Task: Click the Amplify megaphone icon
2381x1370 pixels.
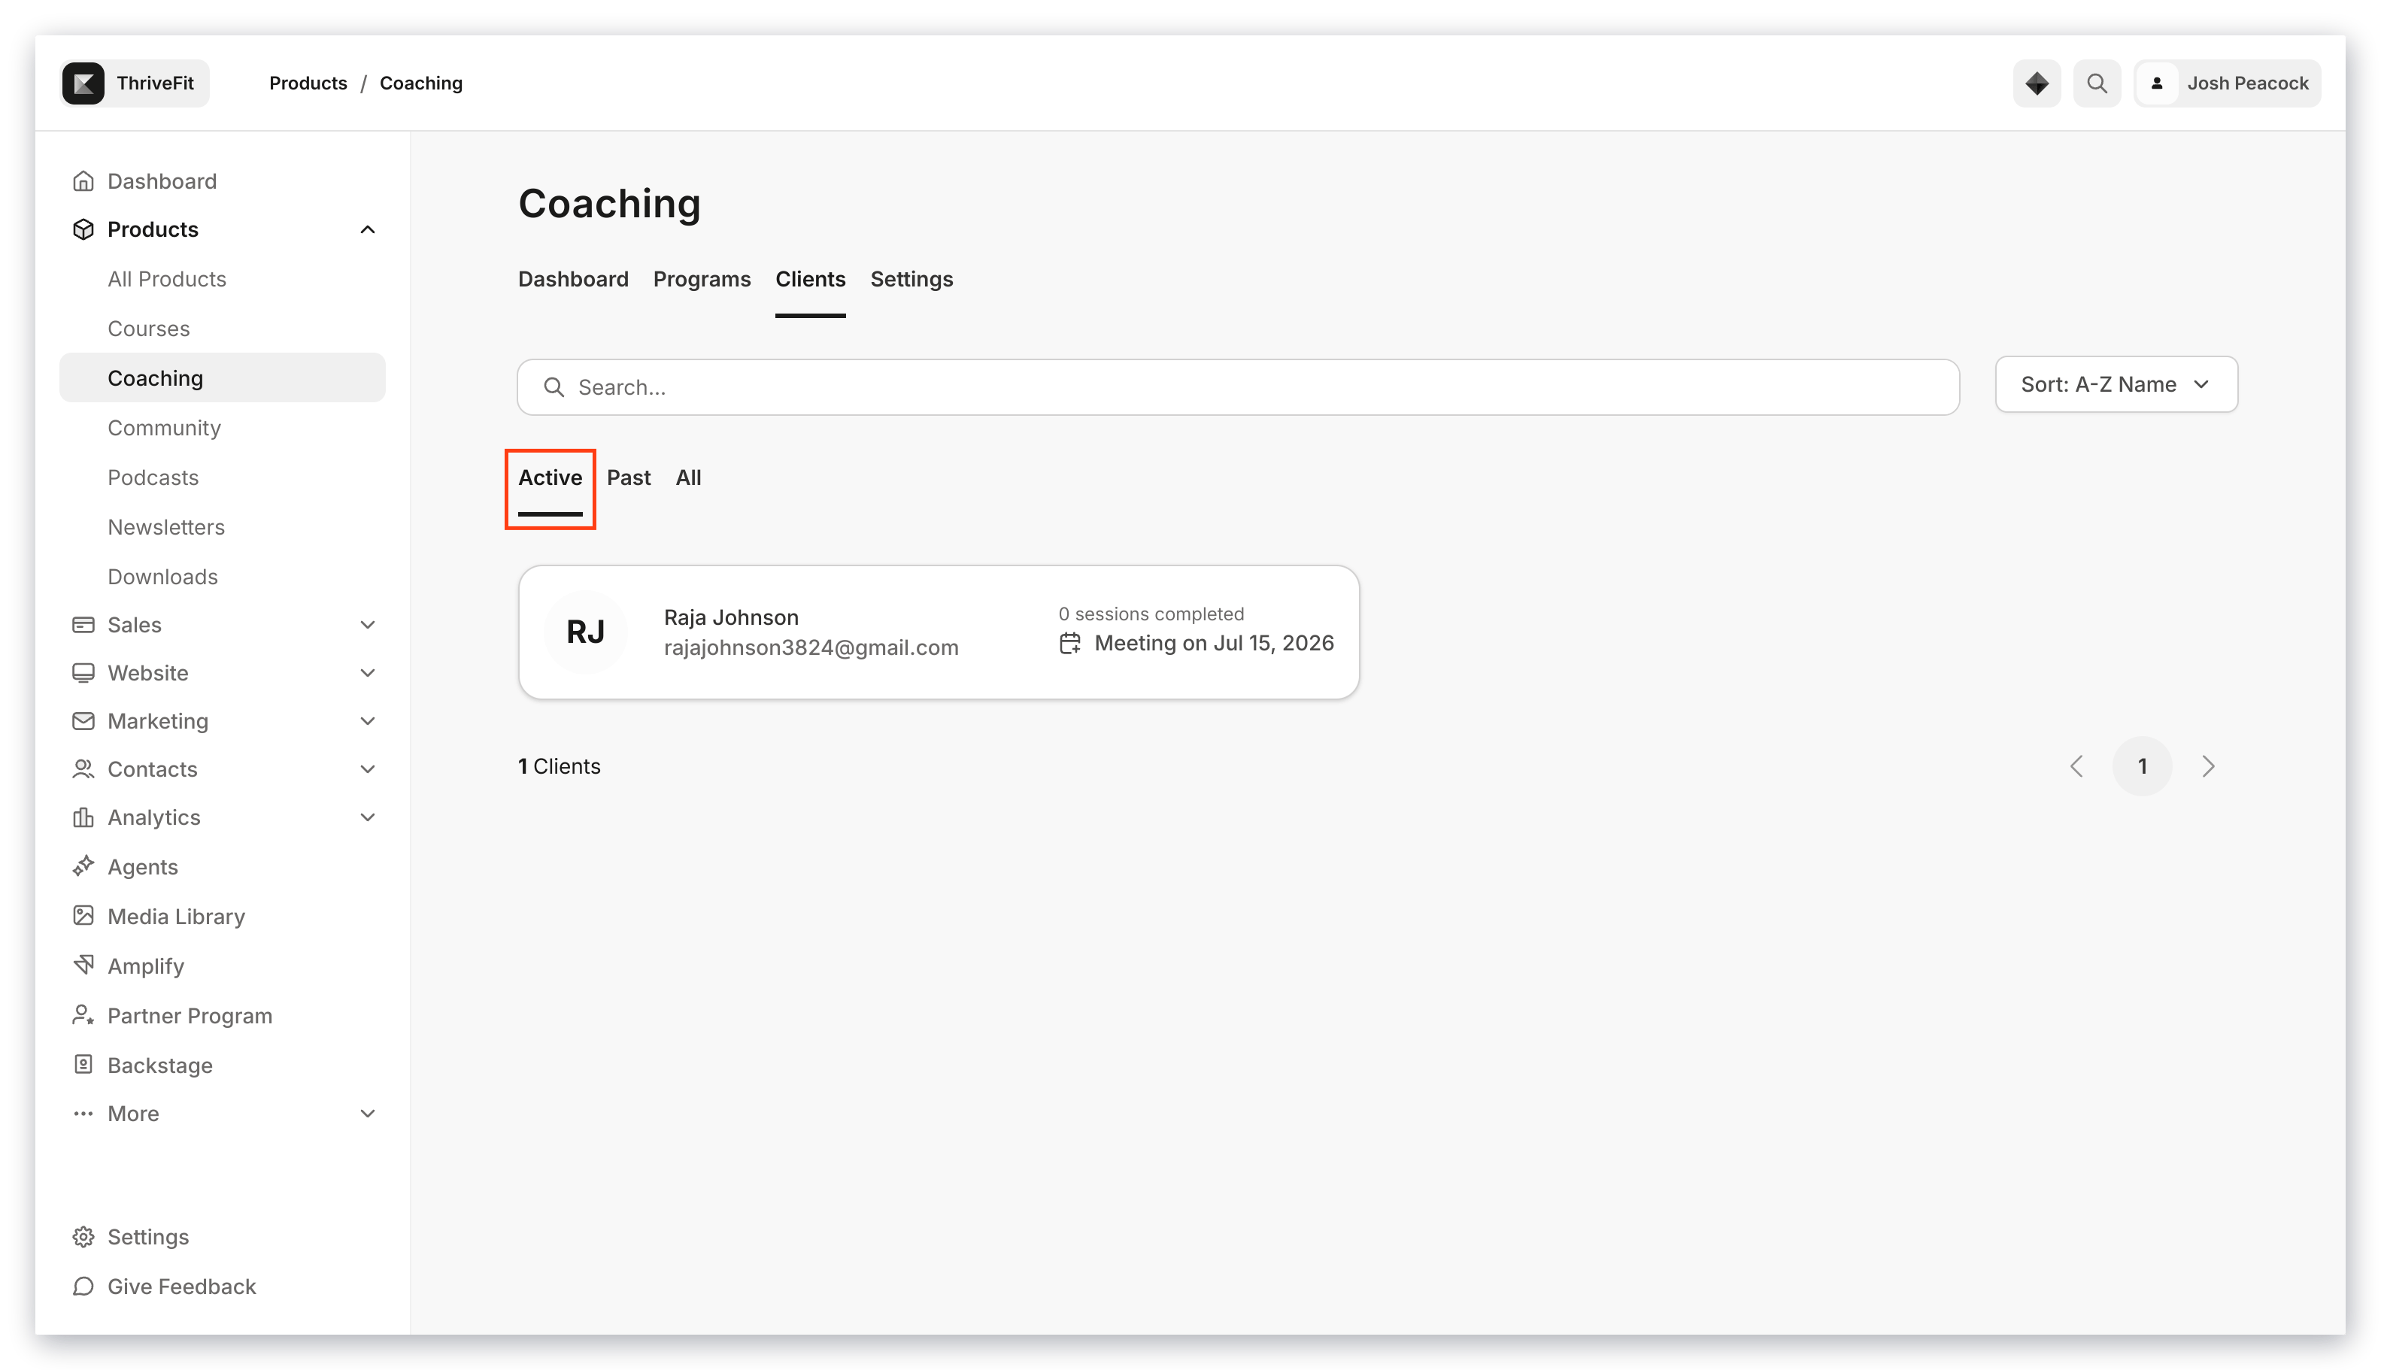Action: click(83, 965)
